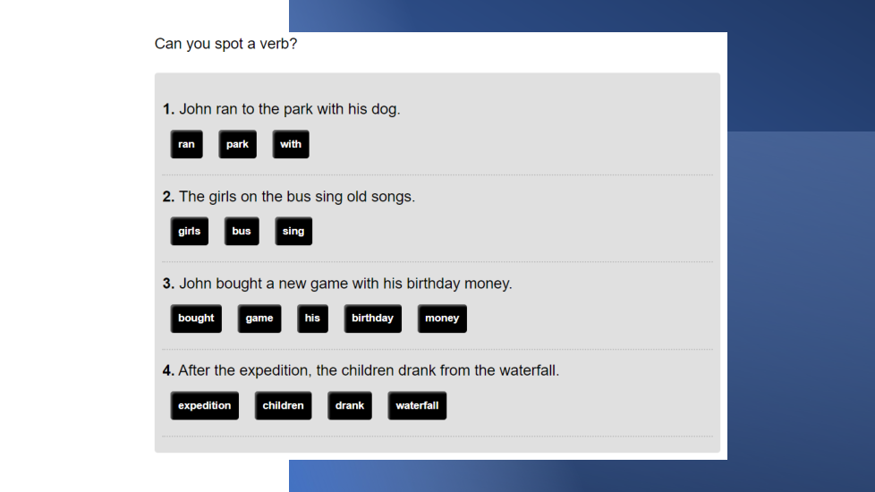Pick "drank" as the verb
875x492 pixels.
(x=350, y=405)
